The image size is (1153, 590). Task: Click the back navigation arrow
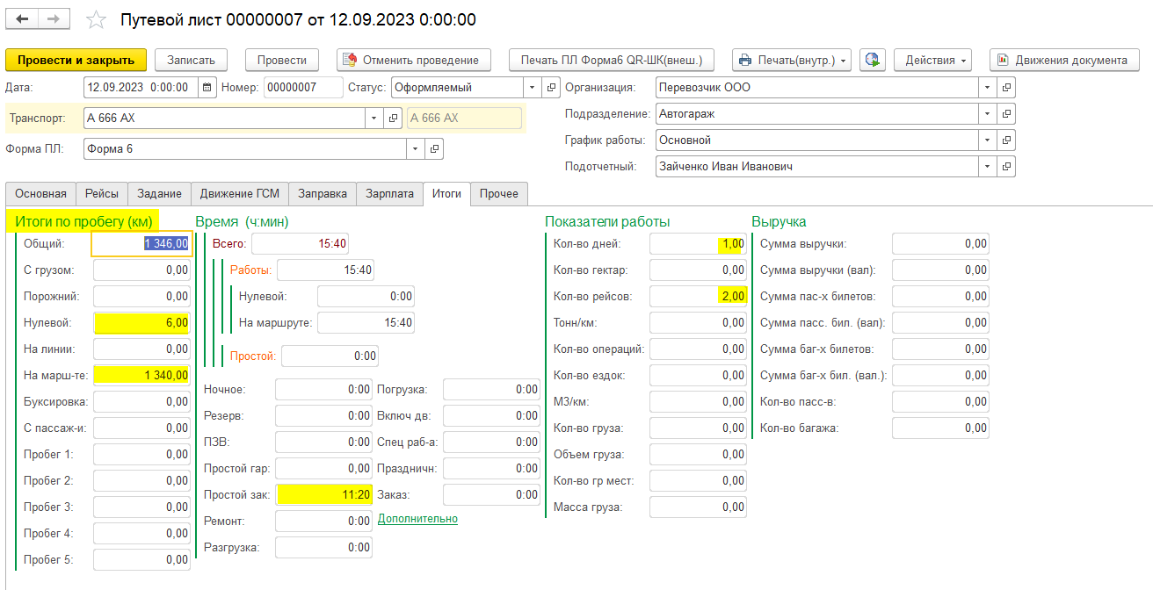pyautogui.click(x=23, y=19)
